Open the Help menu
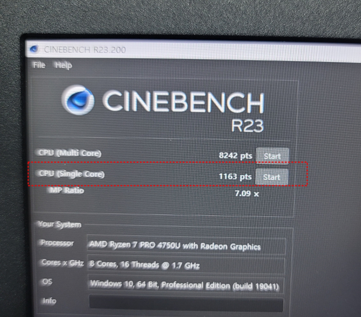361x317 pixels. 64,66
